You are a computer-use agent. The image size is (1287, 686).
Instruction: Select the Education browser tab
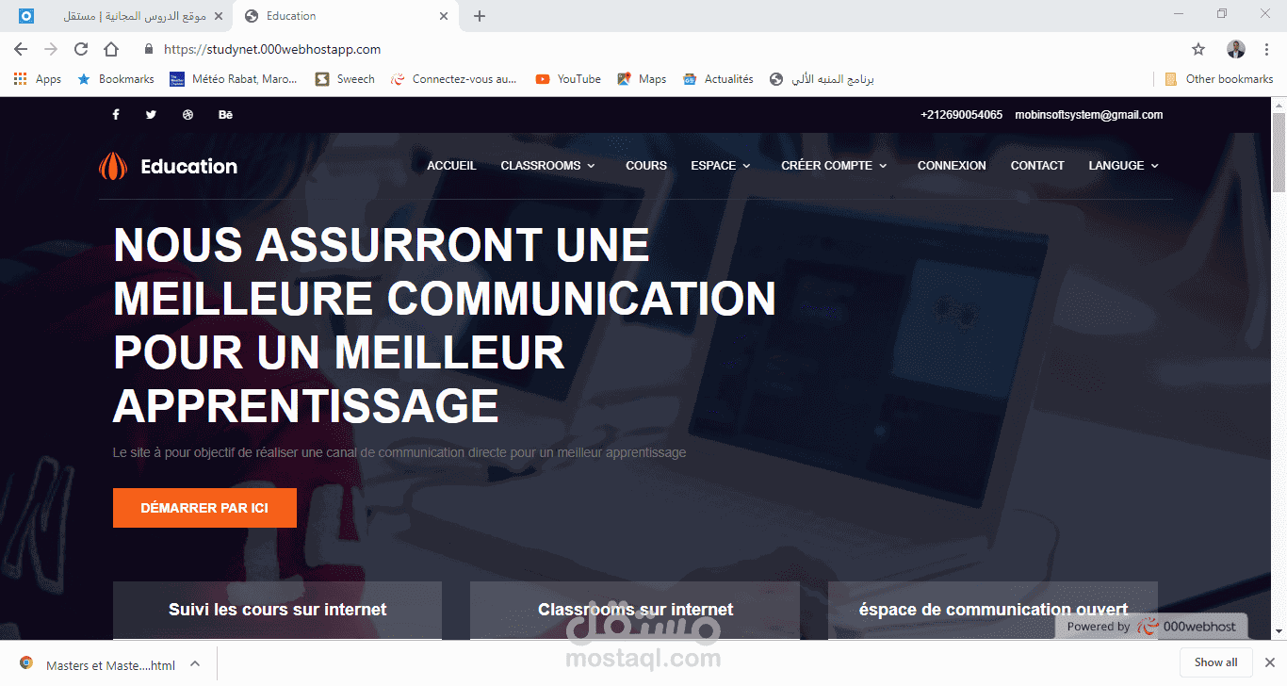click(345, 16)
